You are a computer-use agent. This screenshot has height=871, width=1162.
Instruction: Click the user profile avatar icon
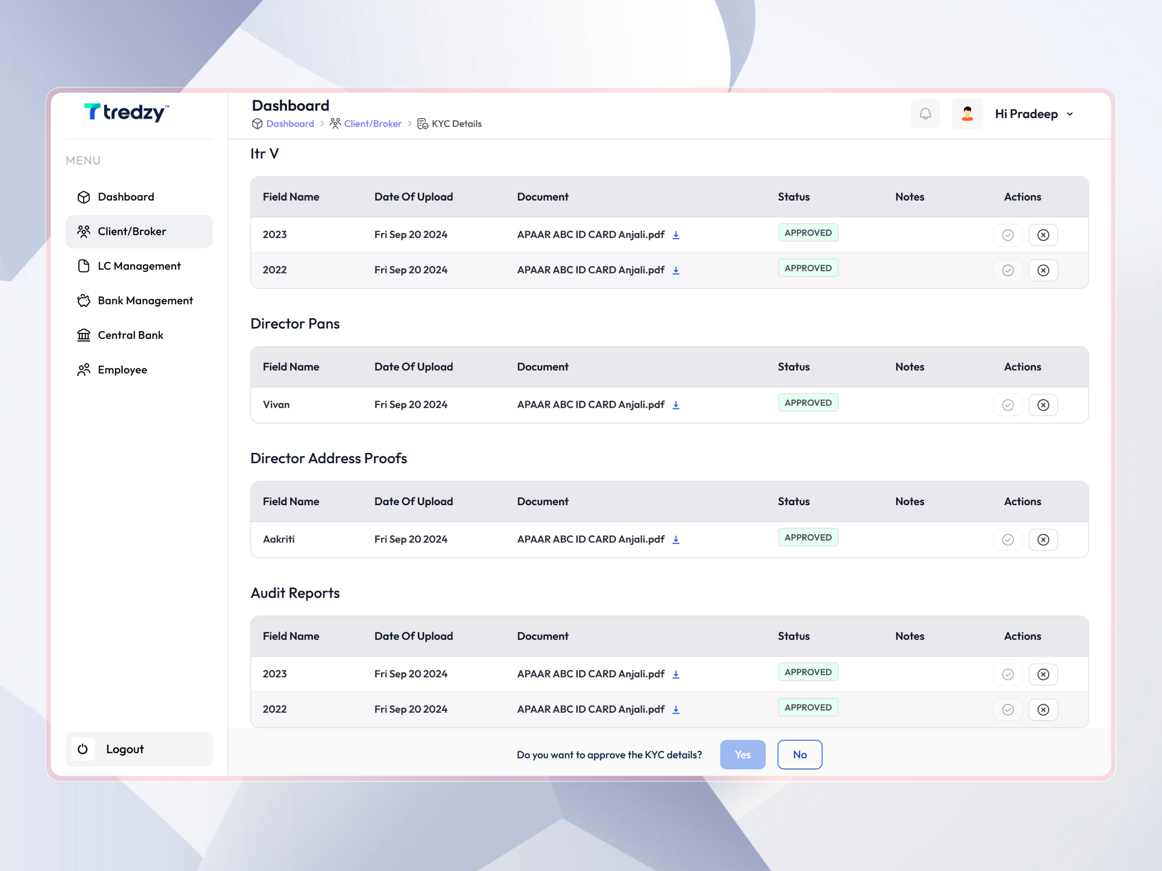(x=967, y=113)
